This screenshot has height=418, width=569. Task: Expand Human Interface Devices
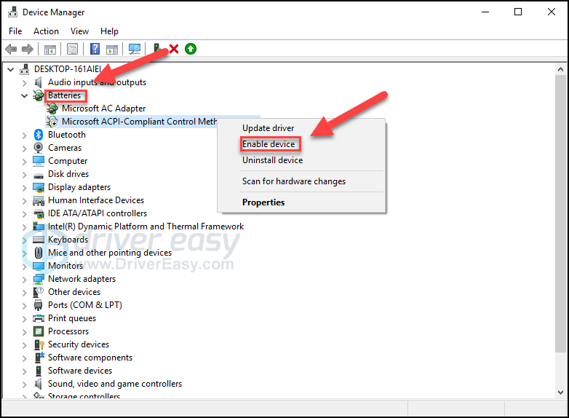click(x=24, y=201)
